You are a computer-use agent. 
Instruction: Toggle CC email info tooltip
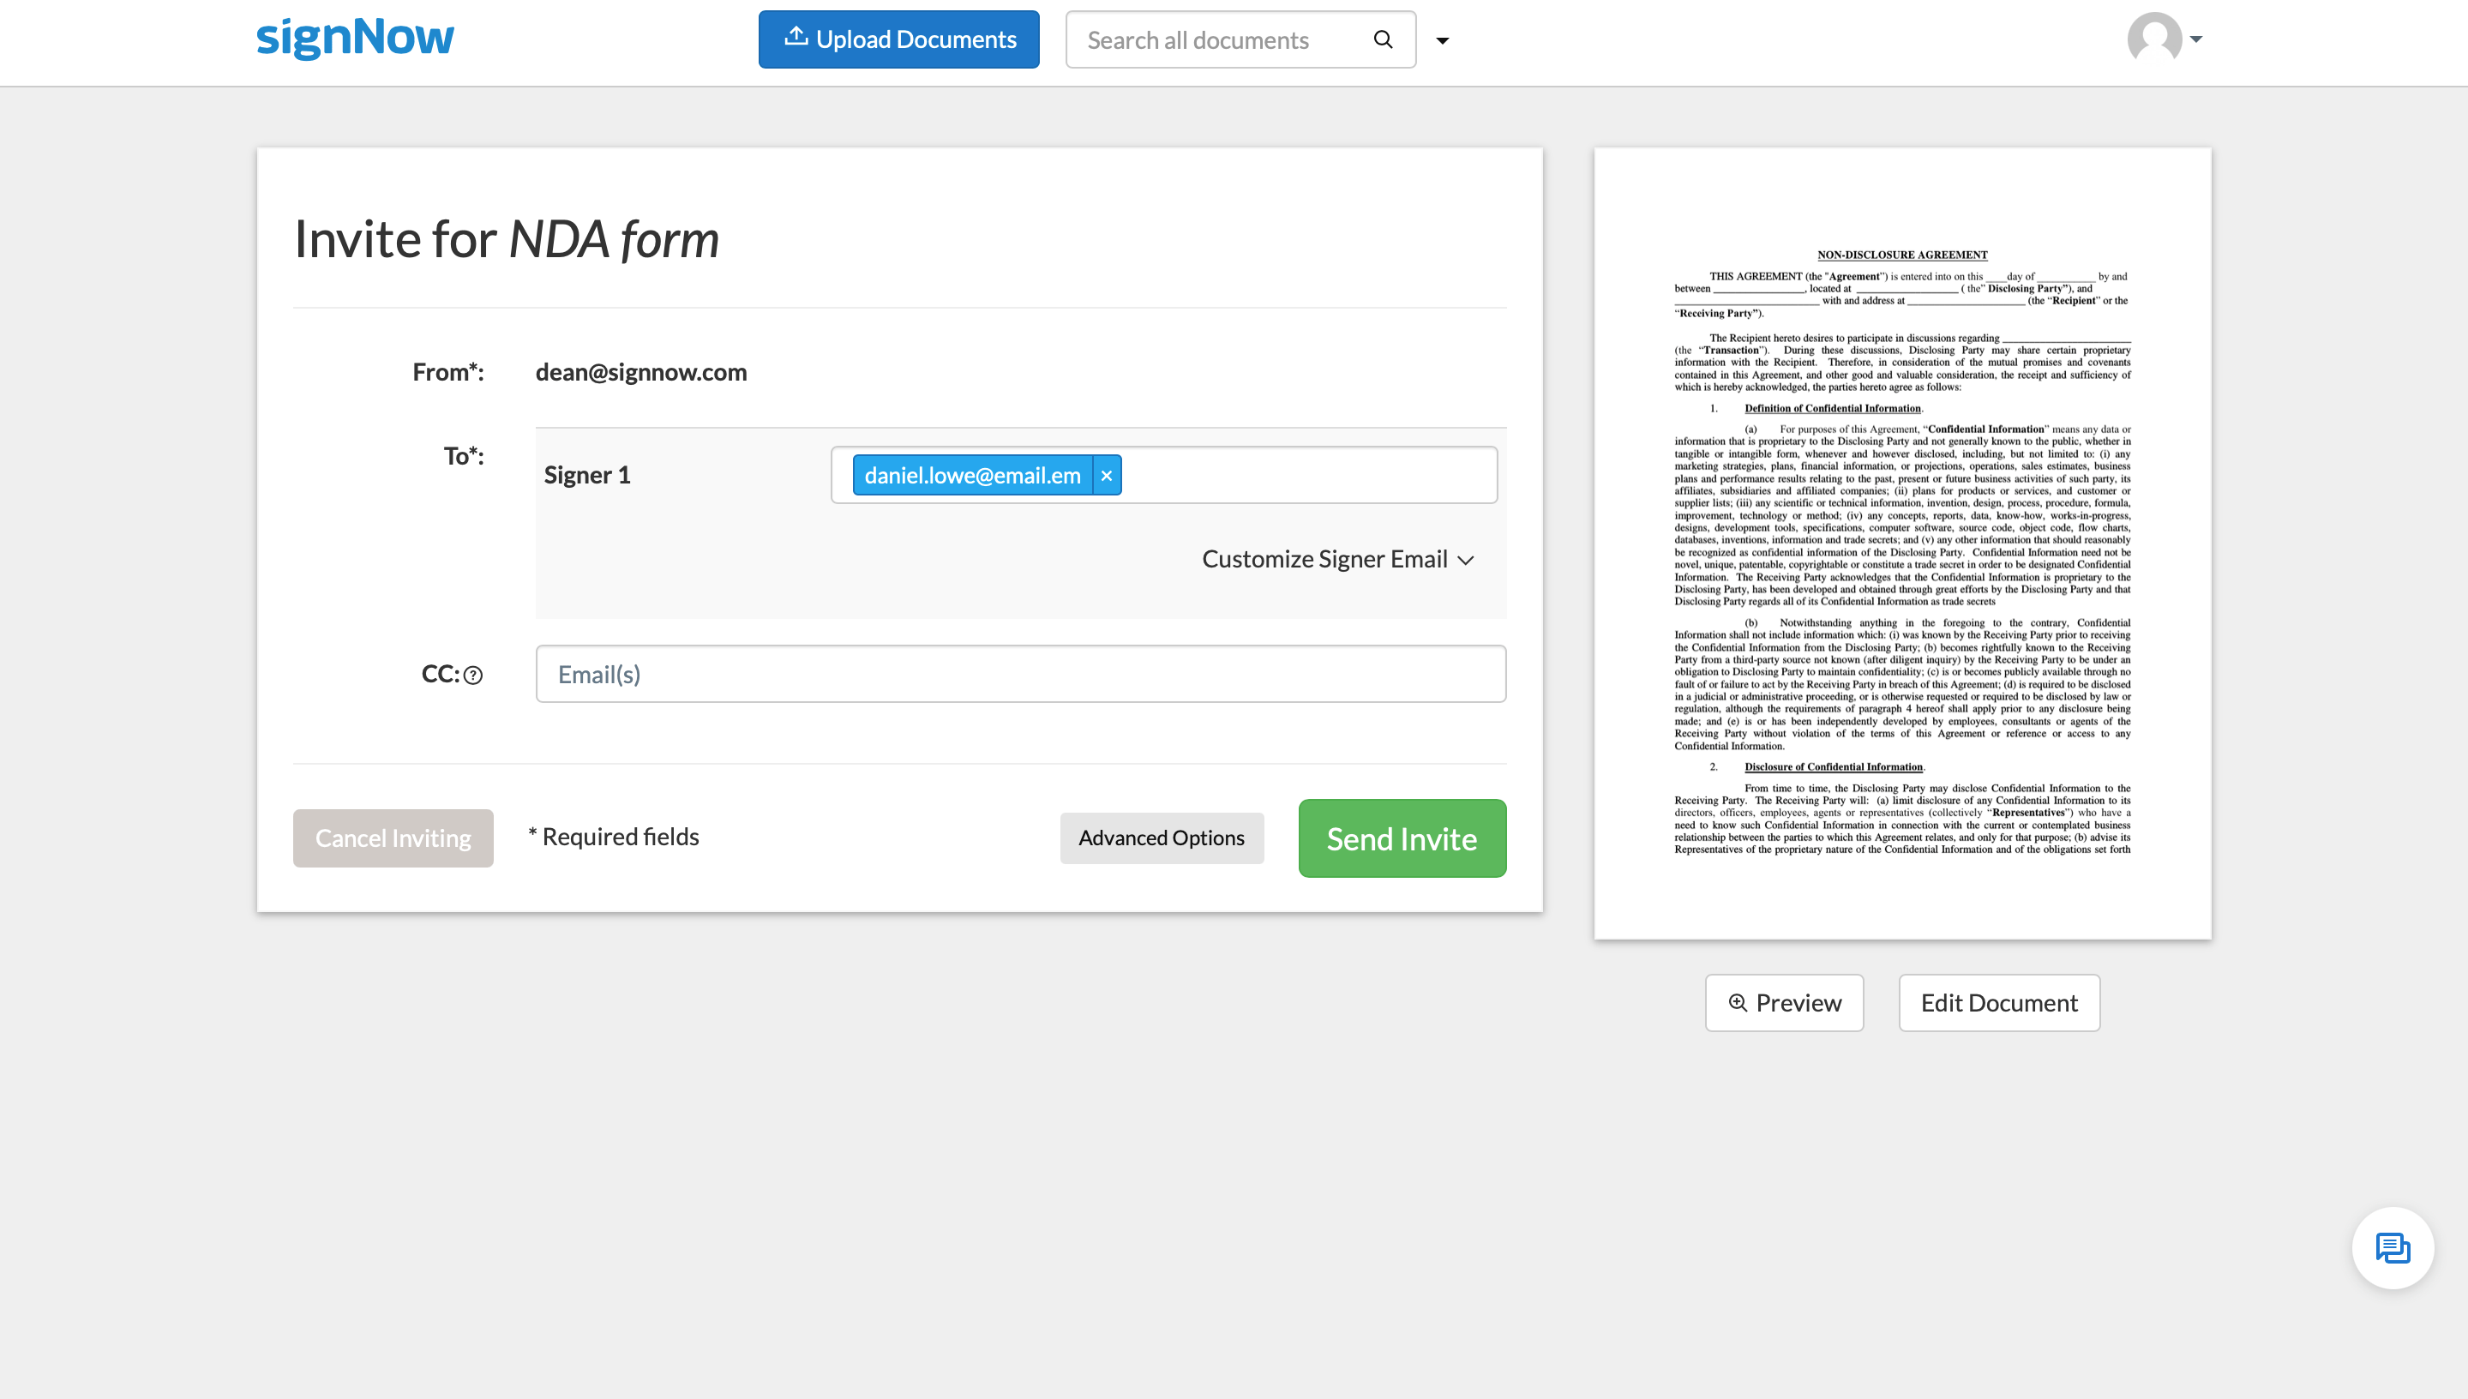click(x=473, y=675)
